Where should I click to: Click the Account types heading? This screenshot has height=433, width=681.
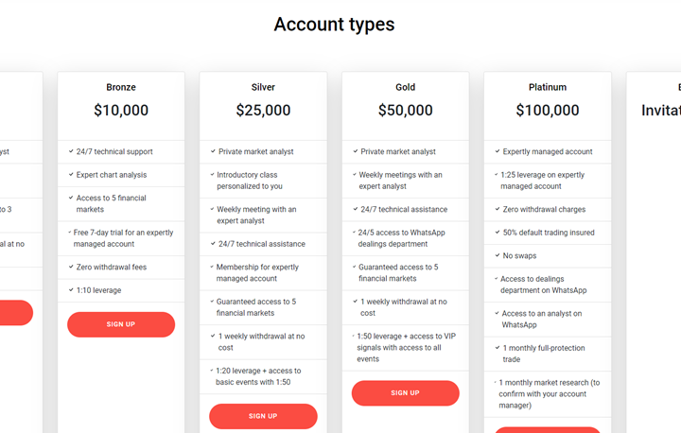334,25
